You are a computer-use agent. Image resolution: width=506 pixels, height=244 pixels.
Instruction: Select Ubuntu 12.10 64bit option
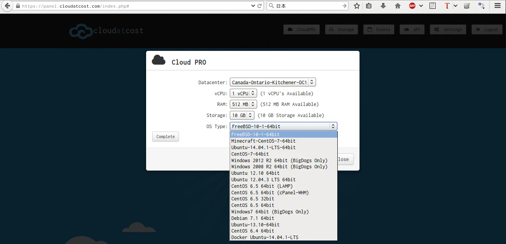[x=283, y=173]
